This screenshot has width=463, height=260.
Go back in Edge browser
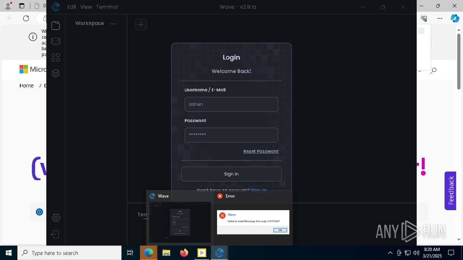point(10,18)
